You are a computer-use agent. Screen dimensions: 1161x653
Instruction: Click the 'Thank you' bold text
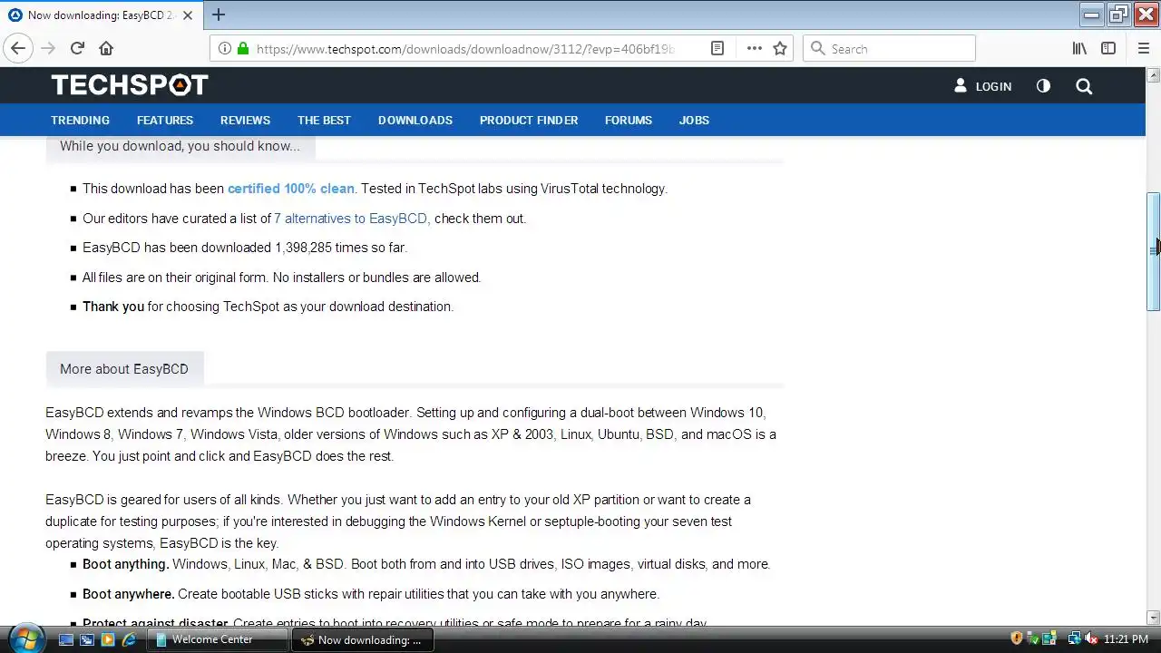click(x=113, y=307)
